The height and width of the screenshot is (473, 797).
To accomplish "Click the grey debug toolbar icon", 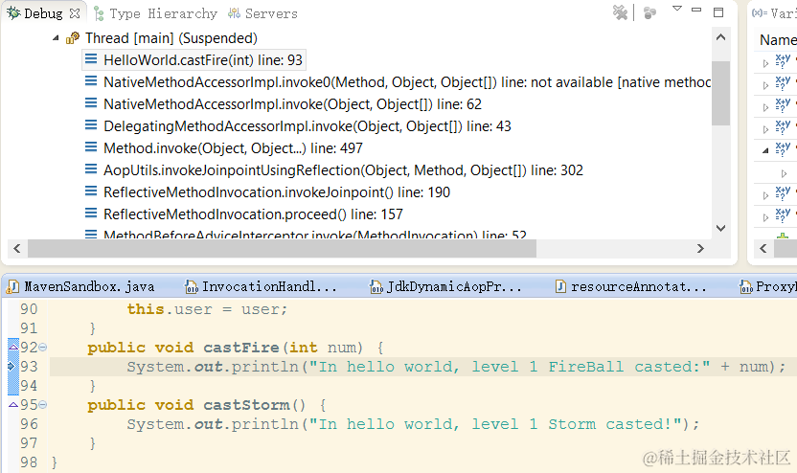I will pyautogui.click(x=649, y=13).
